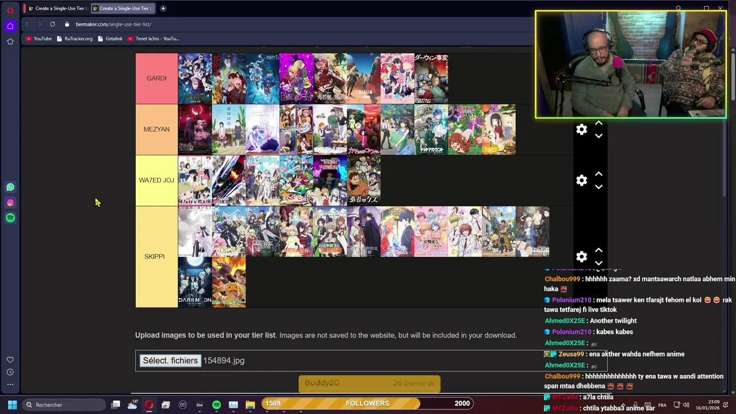Image resolution: width=736 pixels, height=414 pixels.
Task: Click the heart icon in Opera sidebar
Action: (x=10, y=360)
